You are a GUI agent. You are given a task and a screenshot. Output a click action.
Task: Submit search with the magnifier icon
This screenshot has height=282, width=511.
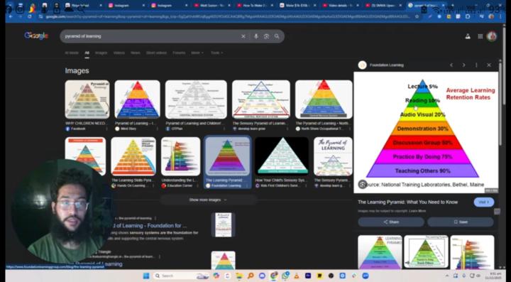tap(277, 36)
